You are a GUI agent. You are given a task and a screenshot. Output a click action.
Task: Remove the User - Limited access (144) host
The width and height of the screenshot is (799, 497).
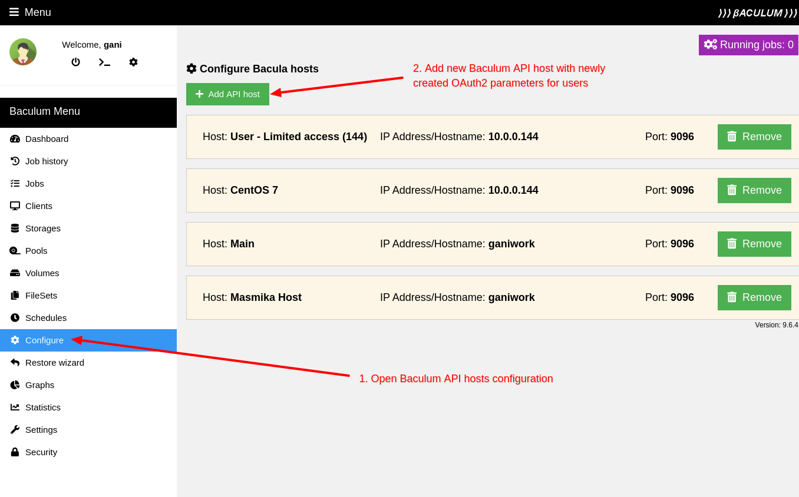(754, 137)
